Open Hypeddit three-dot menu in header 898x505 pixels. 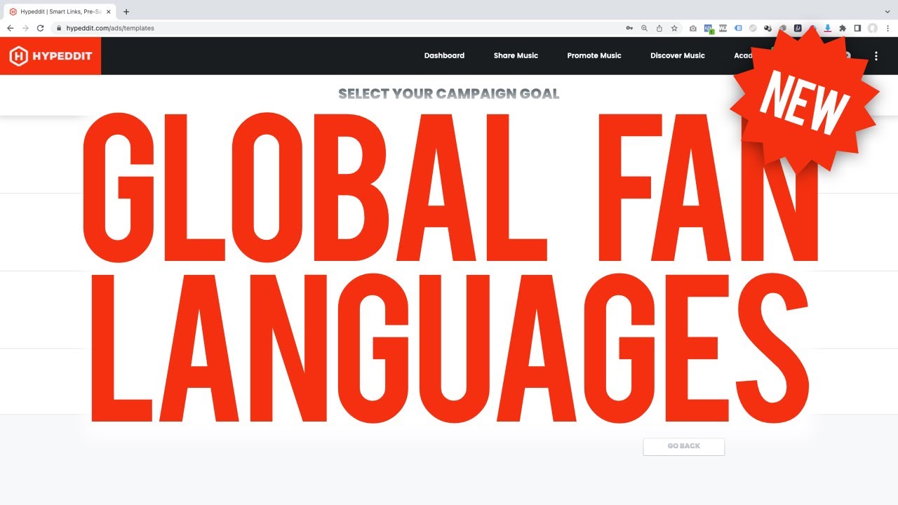(x=876, y=56)
